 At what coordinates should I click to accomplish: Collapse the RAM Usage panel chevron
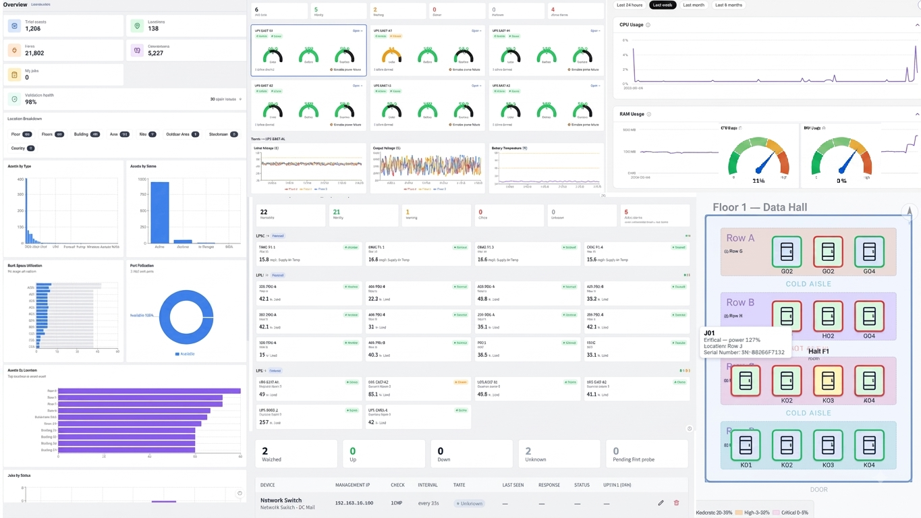[x=917, y=114]
